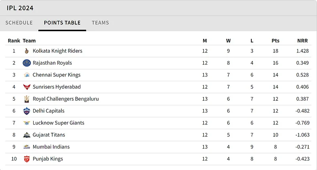
Task: Click the Sunrisers Hyderabad logo icon
Action: (27, 87)
